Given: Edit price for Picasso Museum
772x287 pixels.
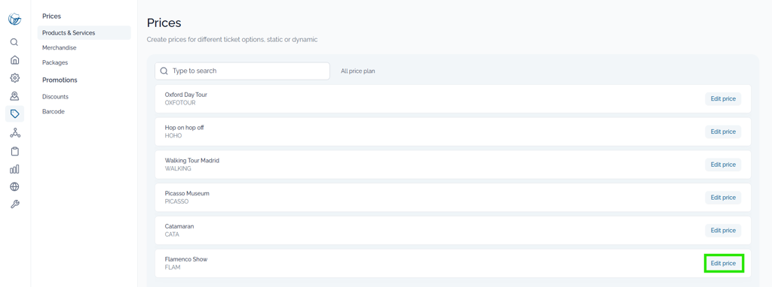Looking at the screenshot, I should (x=723, y=198).
